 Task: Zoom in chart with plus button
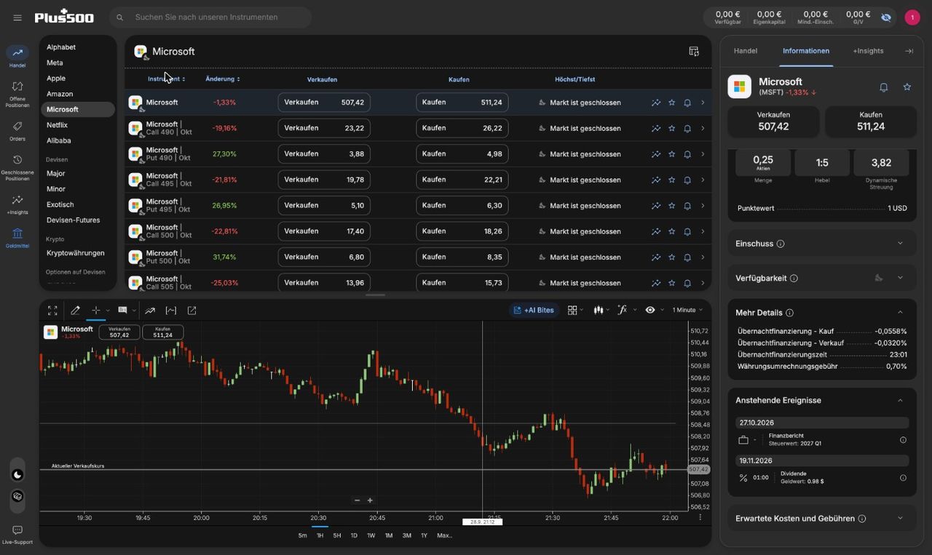click(370, 500)
